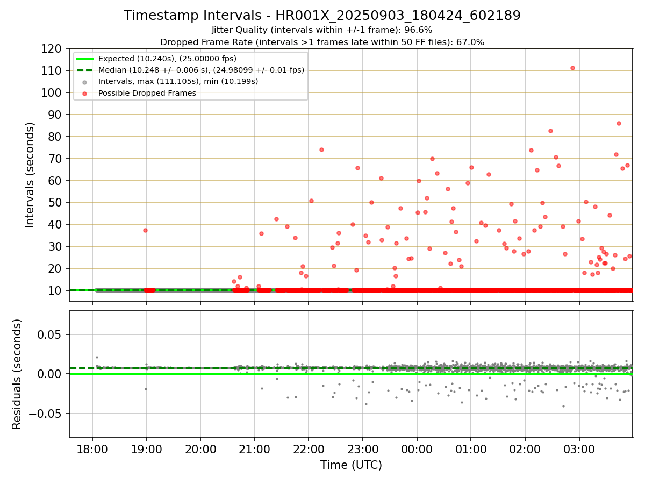Image resolution: width=645 pixels, height=484 pixels.
Task: Click the isolated red point above 19:00
Action: pos(145,230)
